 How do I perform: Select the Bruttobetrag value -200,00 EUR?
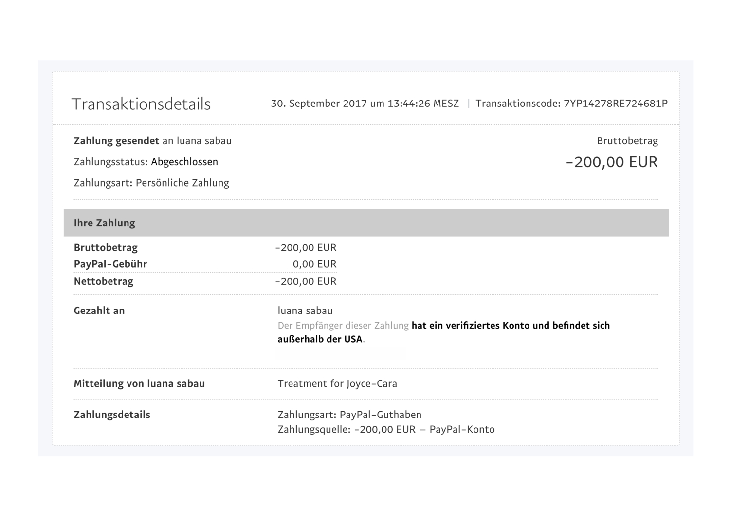click(x=306, y=247)
